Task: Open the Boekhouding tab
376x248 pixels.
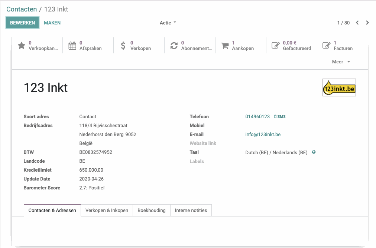Action: (x=152, y=210)
